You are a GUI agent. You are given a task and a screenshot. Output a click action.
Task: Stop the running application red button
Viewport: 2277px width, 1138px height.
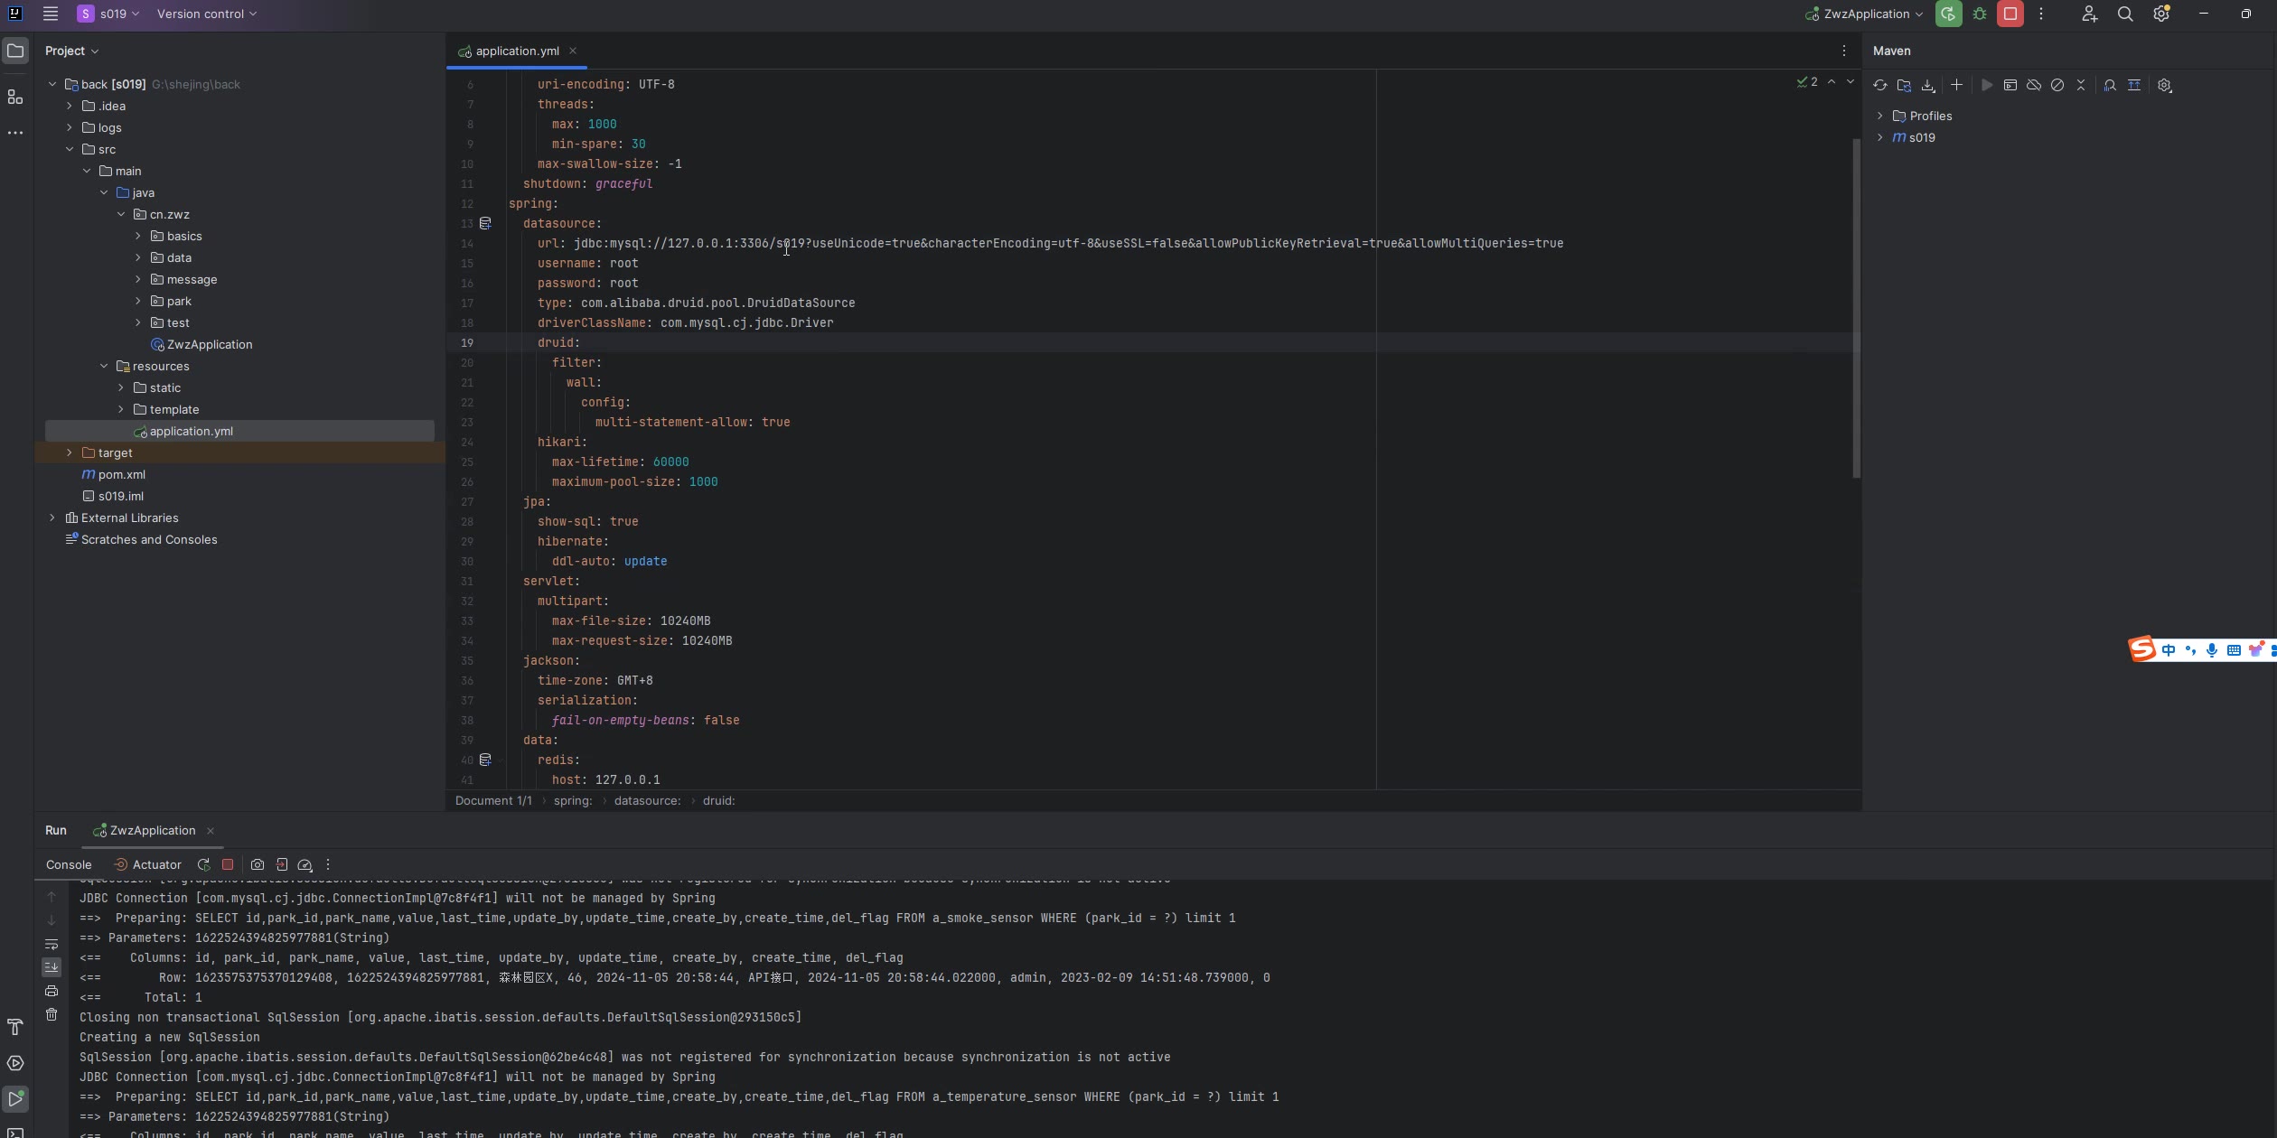point(2010,14)
